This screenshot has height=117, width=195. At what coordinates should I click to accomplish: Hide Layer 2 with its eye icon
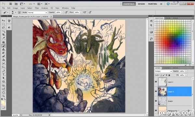click(x=156, y=82)
